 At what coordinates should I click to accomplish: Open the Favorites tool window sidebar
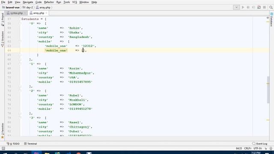pos(3,130)
